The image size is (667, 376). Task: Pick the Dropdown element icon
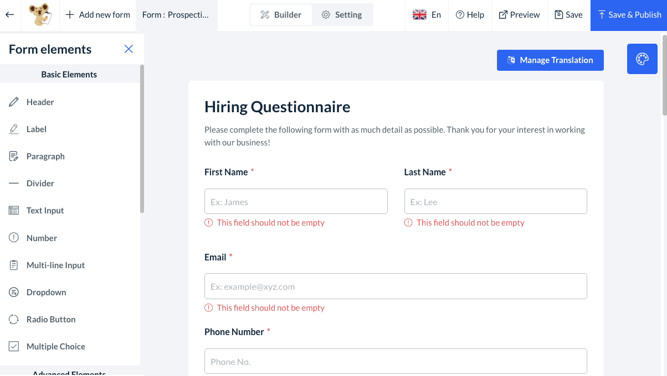[x=14, y=293]
